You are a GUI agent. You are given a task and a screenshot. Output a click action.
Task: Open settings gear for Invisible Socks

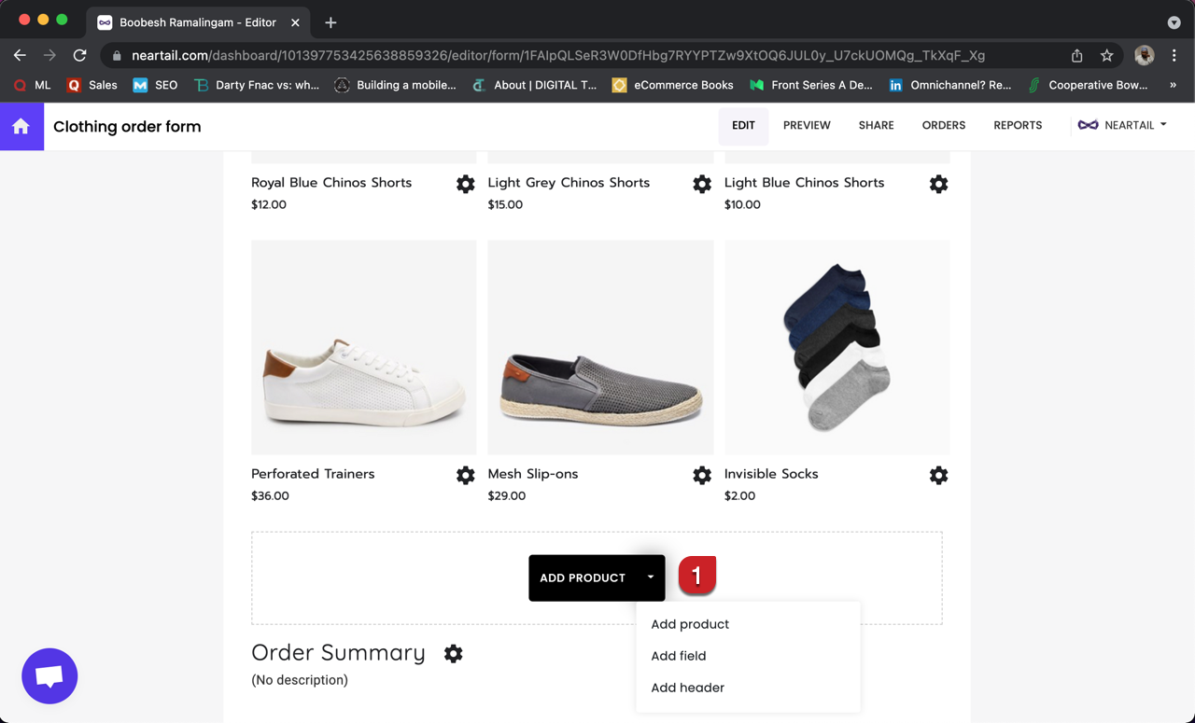938,476
